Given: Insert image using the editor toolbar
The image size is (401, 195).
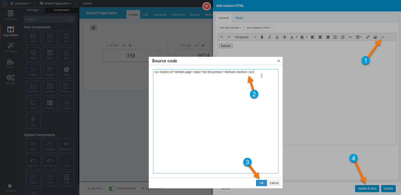Looking at the screenshot, I should pyautogui.click(x=375, y=37).
